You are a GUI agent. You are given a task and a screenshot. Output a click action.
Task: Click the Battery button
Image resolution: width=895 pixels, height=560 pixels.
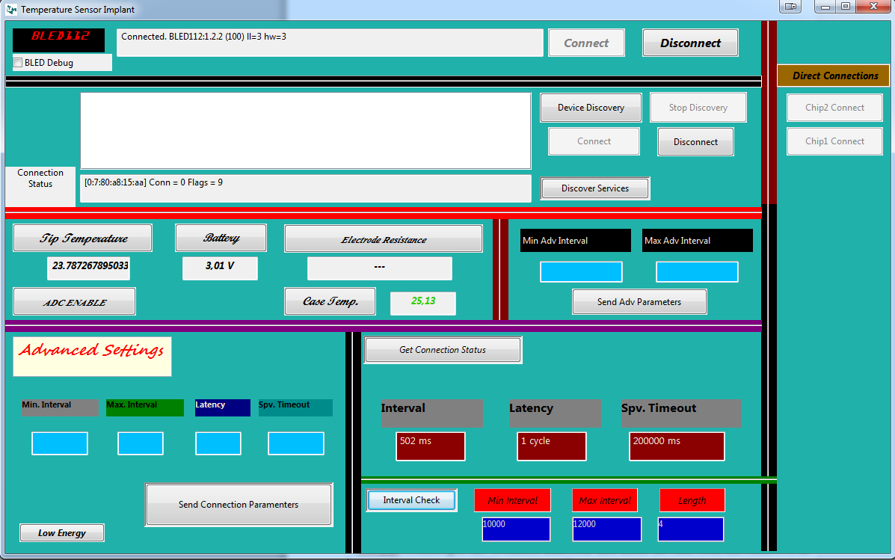(x=221, y=238)
